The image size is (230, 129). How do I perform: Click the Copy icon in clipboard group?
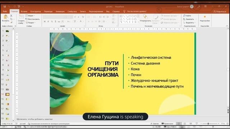pyautogui.click(x=11, y=19)
